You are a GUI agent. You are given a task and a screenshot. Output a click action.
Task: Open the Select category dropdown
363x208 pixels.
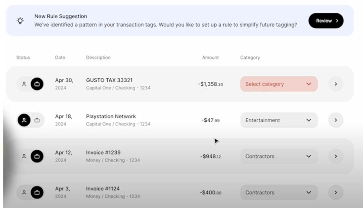[x=279, y=84]
